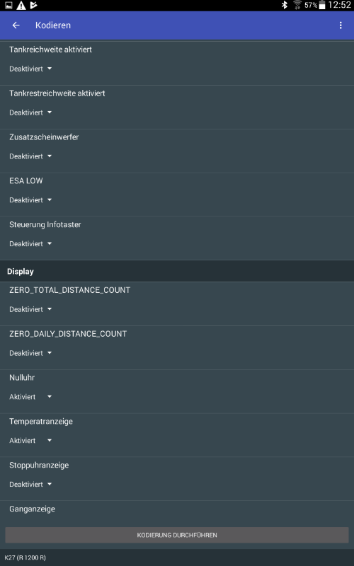Screen dimensions: 354x566
Task: Go back using the arrow icon
Action: coord(16,25)
